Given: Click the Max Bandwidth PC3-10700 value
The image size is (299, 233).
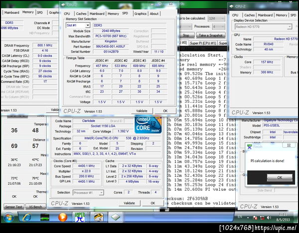Looking at the screenshot, I should tap(111, 36).
